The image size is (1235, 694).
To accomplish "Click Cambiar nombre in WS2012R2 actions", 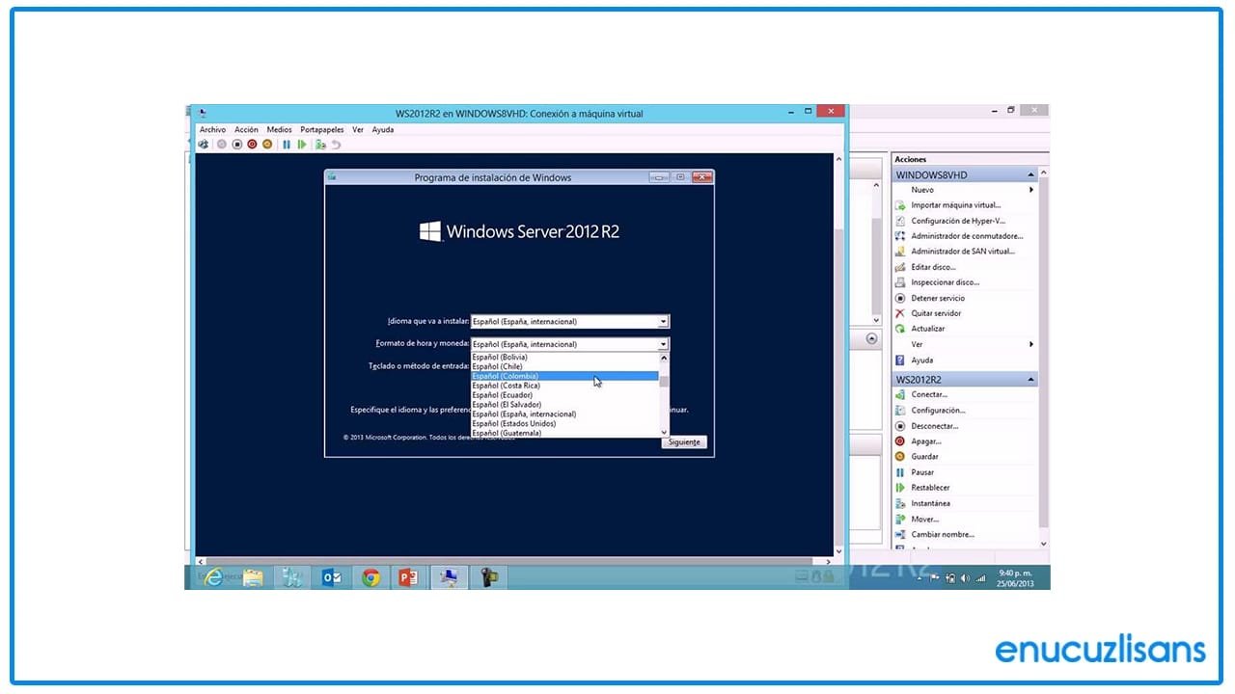I will pyautogui.click(x=943, y=534).
